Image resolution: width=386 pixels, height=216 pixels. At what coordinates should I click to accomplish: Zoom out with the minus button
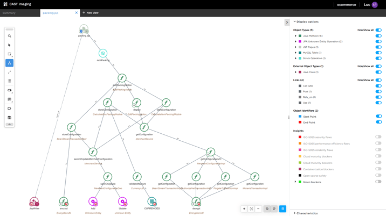point(258,209)
